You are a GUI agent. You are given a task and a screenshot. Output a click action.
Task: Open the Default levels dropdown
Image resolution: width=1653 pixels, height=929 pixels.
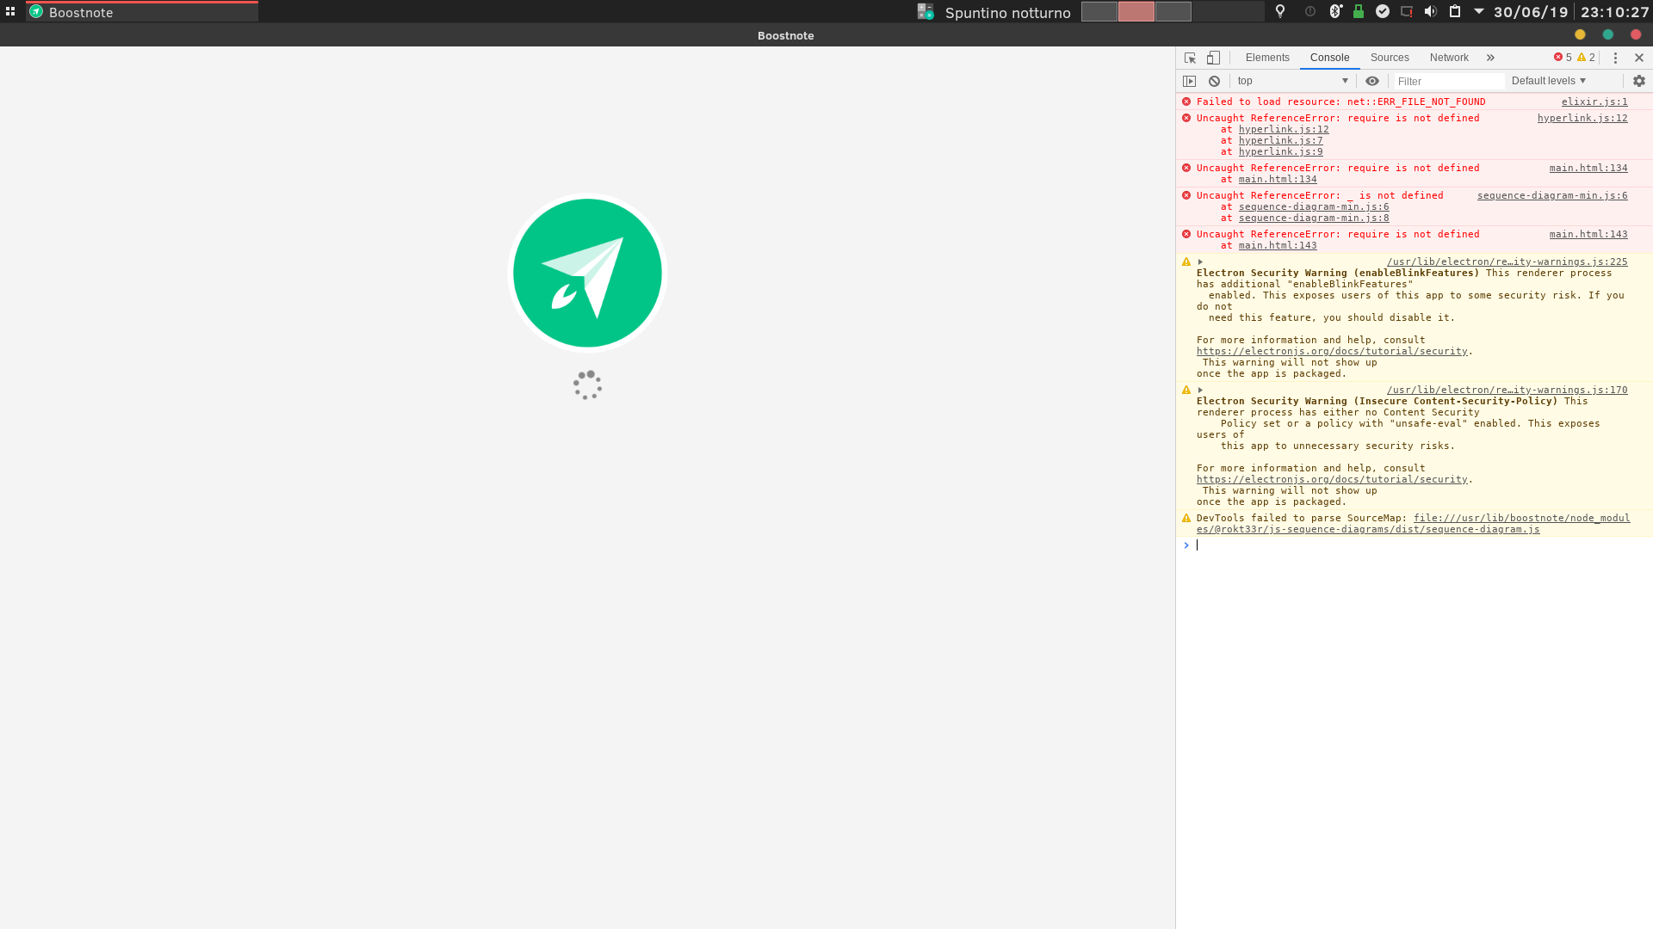click(1547, 80)
